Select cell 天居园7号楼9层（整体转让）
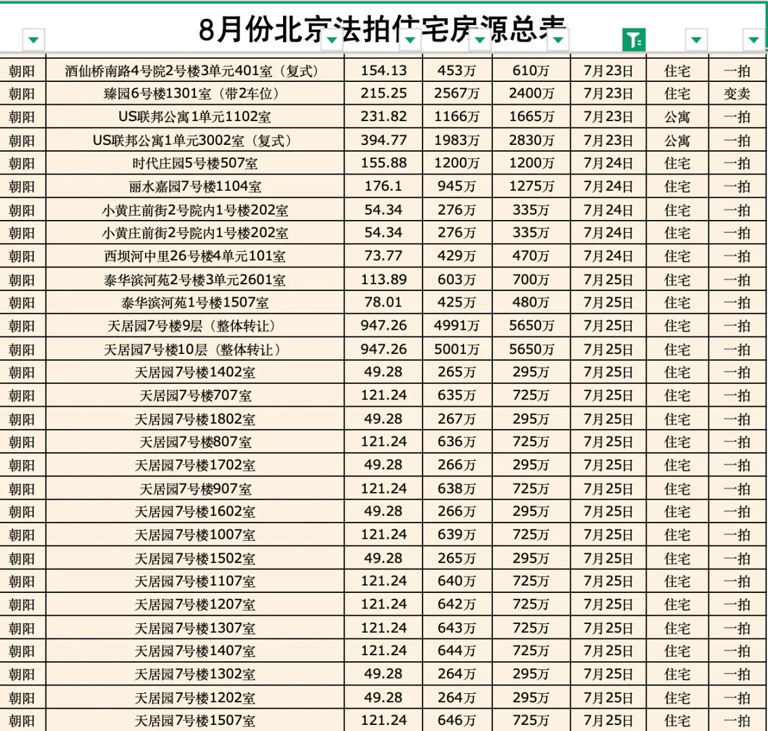 pos(195,326)
